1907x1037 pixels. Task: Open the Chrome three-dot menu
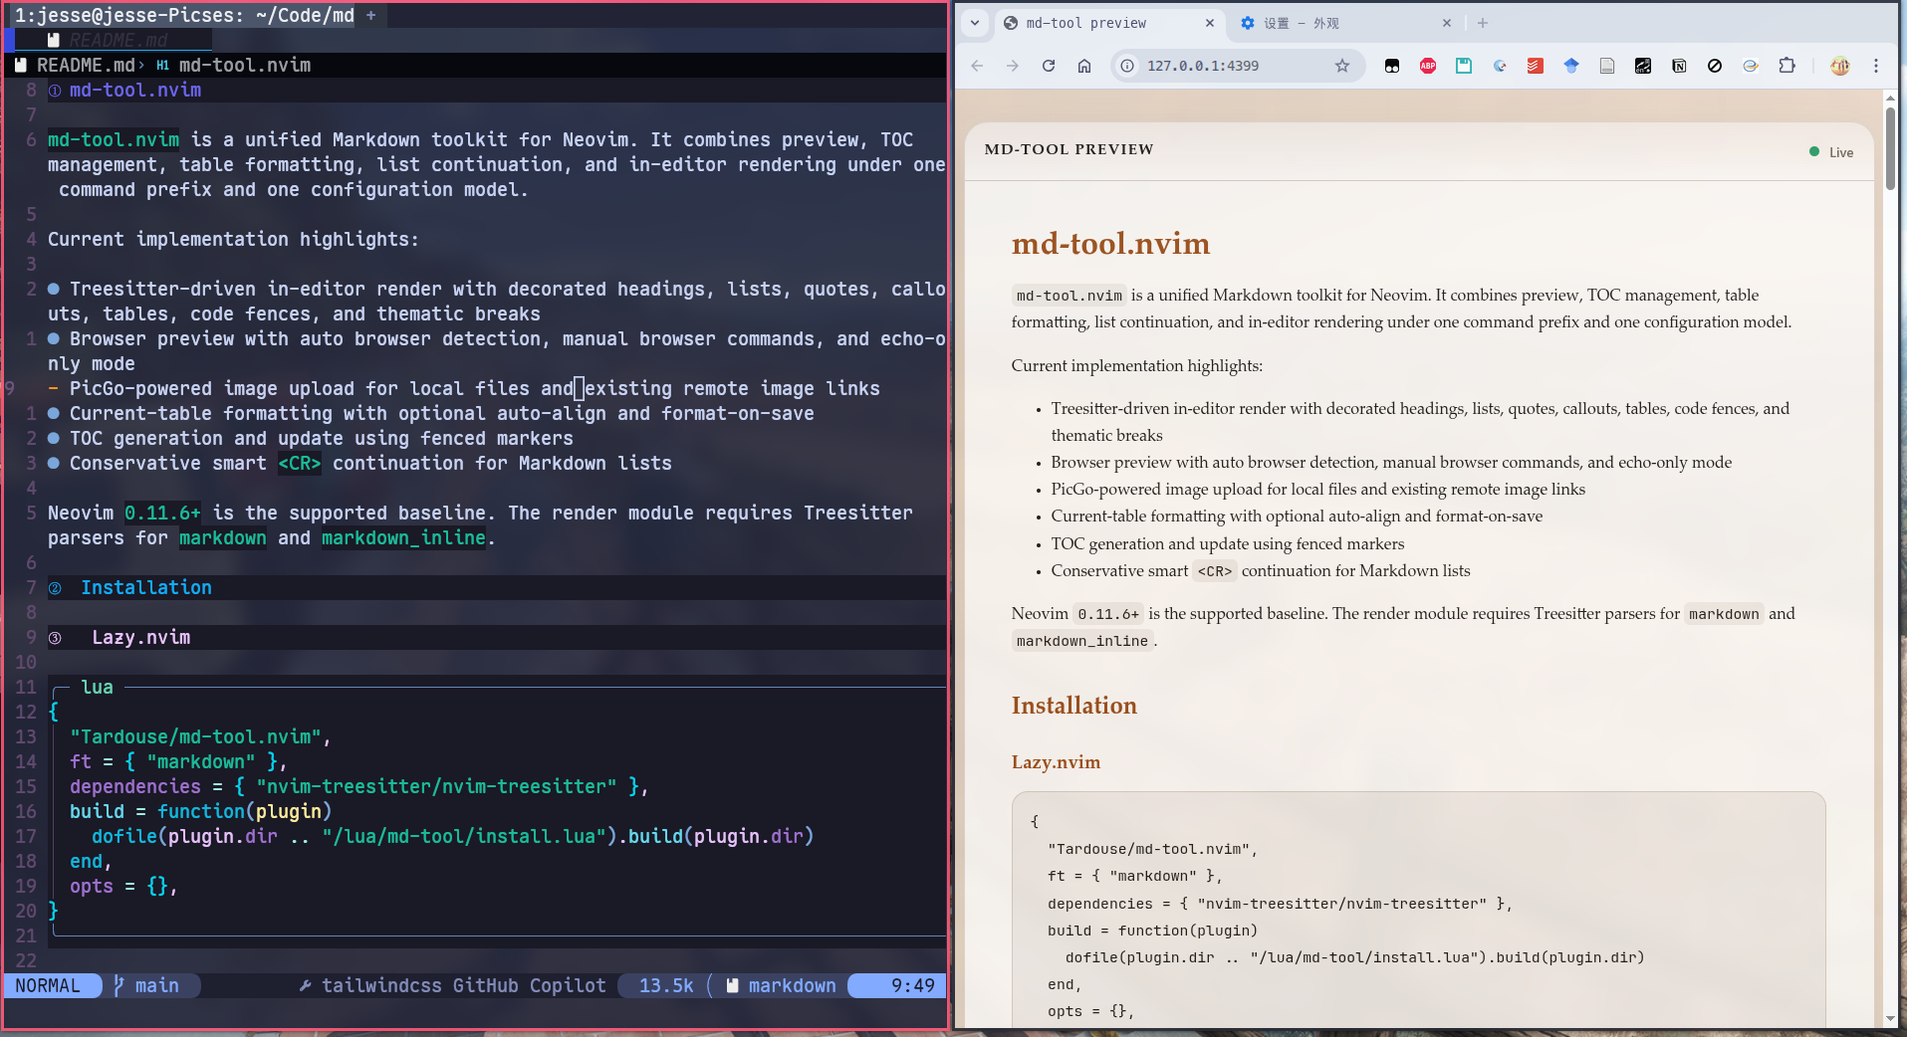click(x=1877, y=66)
